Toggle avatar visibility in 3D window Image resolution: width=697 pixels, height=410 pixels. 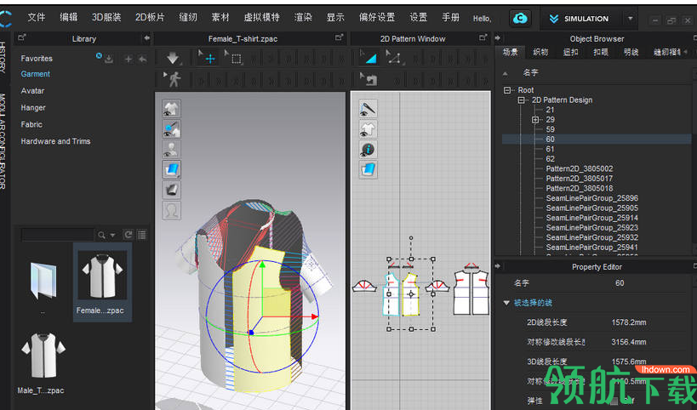pos(172,149)
